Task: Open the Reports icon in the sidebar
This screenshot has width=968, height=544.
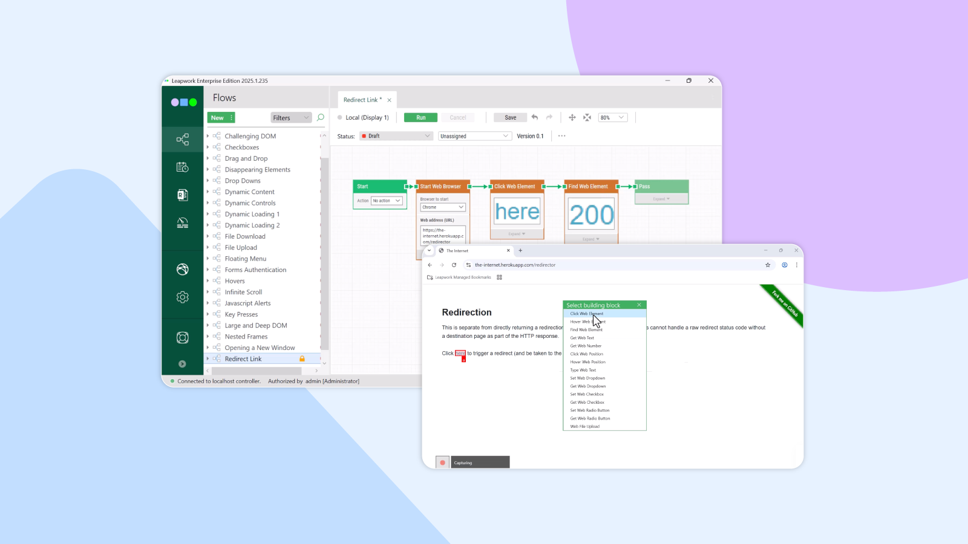Action: point(182,195)
